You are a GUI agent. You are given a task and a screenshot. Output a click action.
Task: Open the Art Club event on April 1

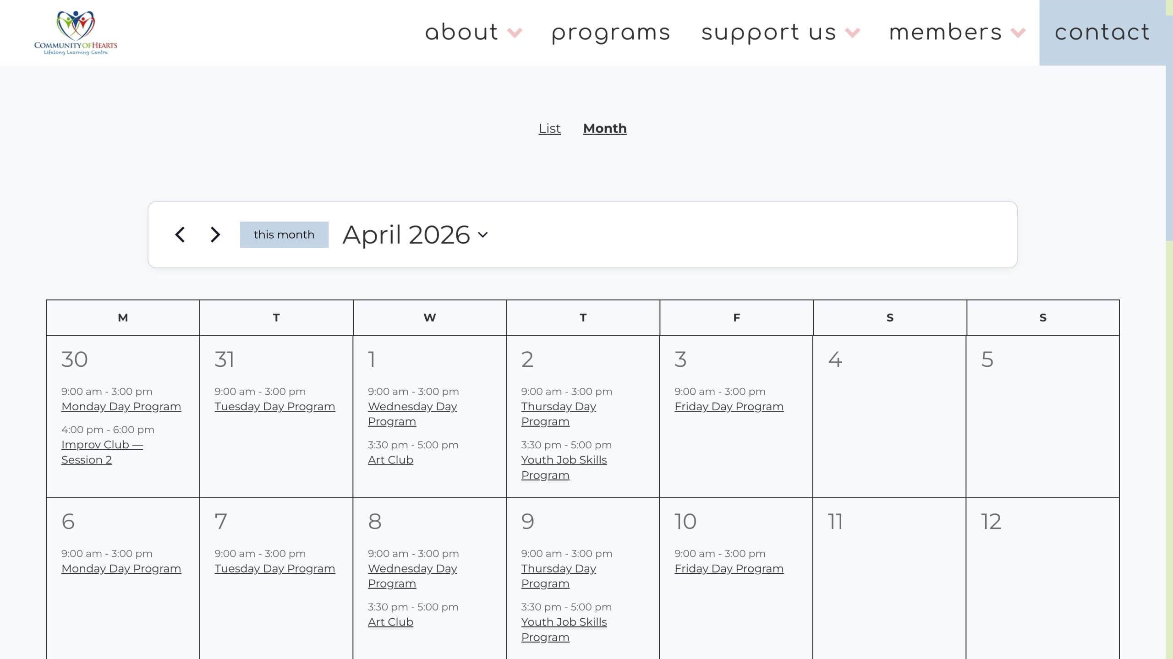pos(390,460)
